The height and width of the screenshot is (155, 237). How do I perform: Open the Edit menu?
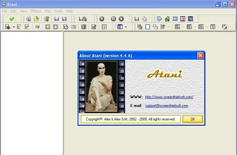coord(13,11)
